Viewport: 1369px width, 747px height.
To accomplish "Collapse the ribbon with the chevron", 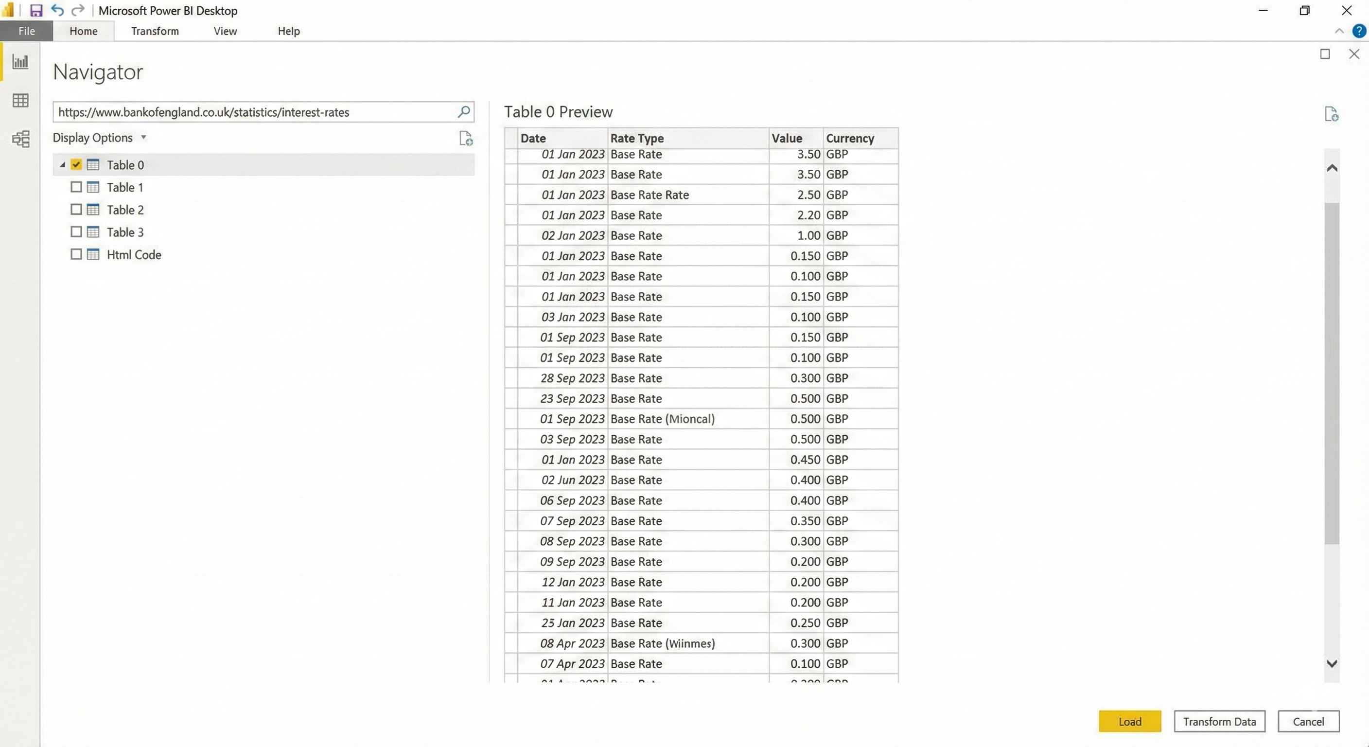I will (x=1339, y=31).
